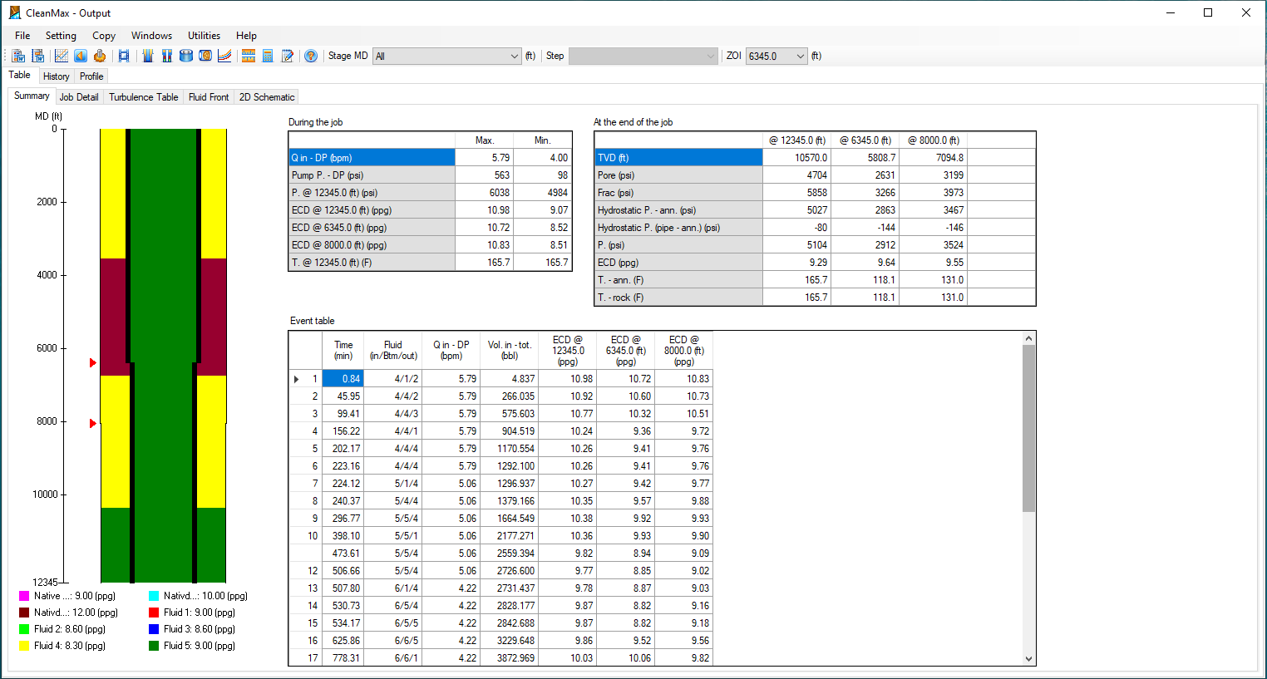1267x679 pixels.
Task: Click the event table scroll down arrow
Action: (x=1028, y=658)
